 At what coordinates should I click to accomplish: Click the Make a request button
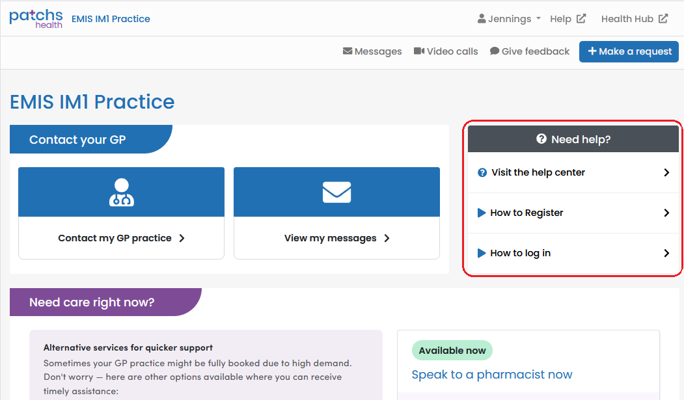click(629, 51)
